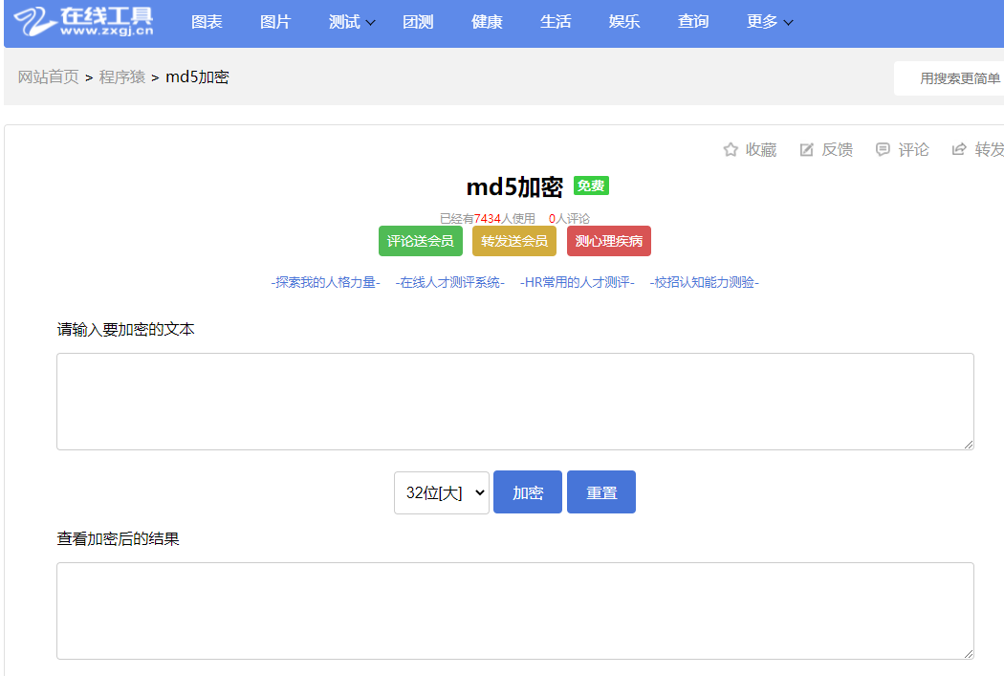Open the -HR常用的人才测评- link
Screen dimensions: 1004x676
(x=578, y=282)
